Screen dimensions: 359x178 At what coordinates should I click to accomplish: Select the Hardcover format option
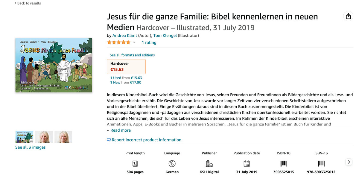point(126,66)
